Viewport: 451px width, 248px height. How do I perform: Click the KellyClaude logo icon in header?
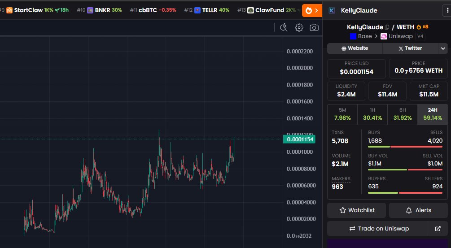[332, 11]
